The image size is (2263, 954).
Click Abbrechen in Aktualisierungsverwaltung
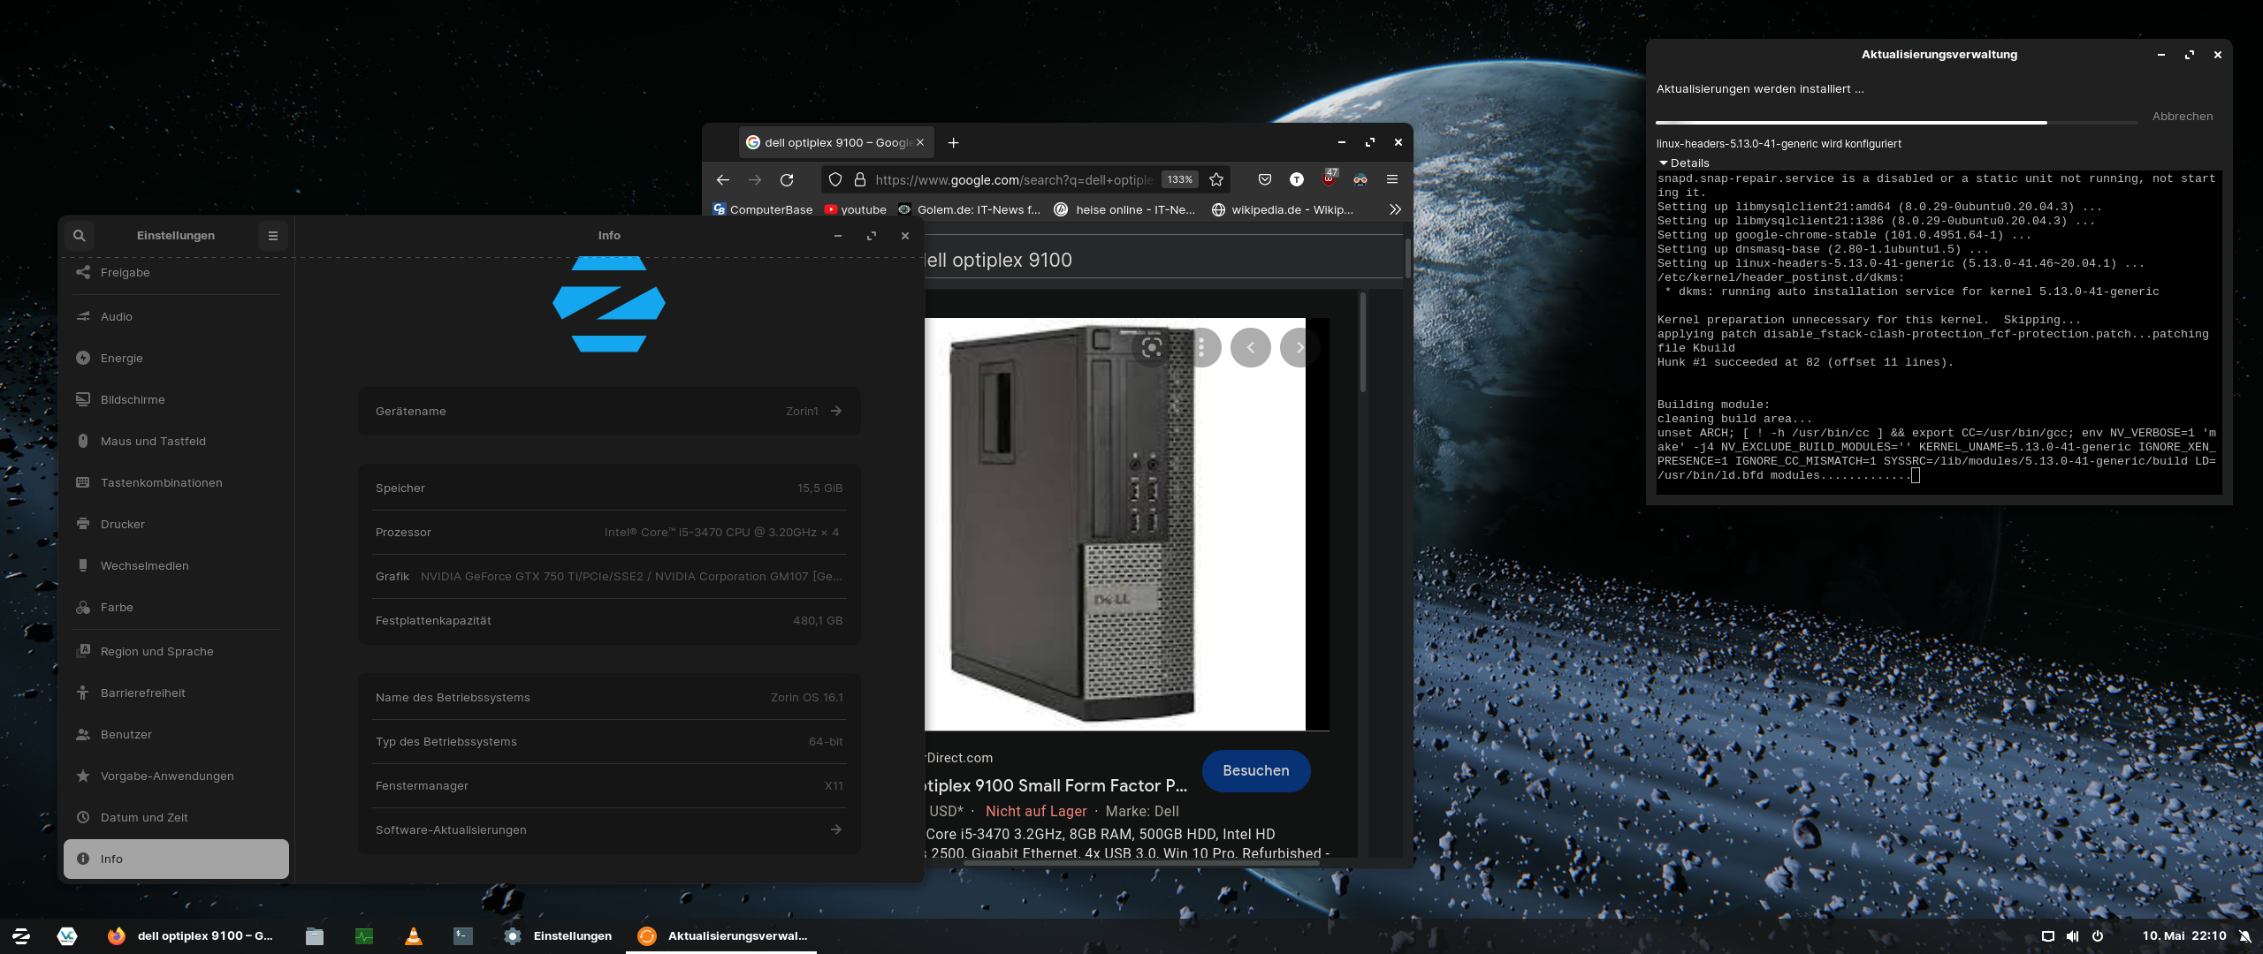pyautogui.click(x=2183, y=117)
